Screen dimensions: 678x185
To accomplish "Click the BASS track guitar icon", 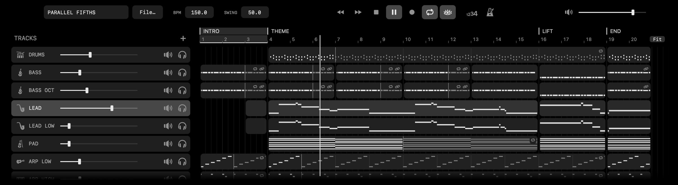I will pos(20,73).
